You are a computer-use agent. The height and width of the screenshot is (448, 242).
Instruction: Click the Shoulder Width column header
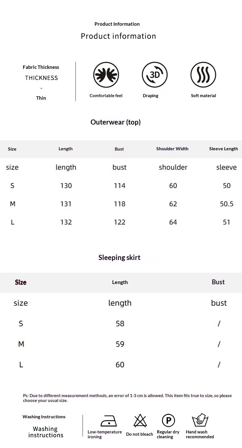[172, 149]
